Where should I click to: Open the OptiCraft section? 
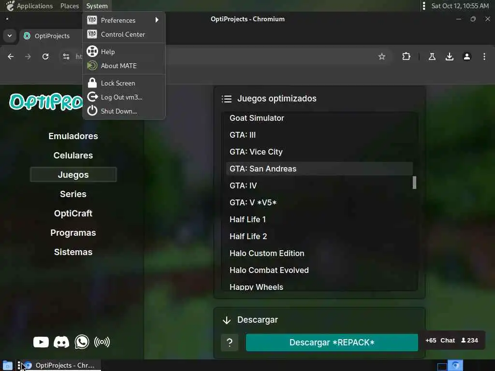tap(73, 213)
